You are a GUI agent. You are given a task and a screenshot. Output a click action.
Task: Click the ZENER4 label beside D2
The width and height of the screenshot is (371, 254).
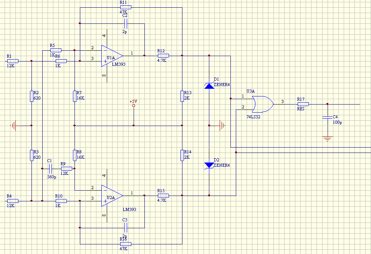[x=222, y=165]
